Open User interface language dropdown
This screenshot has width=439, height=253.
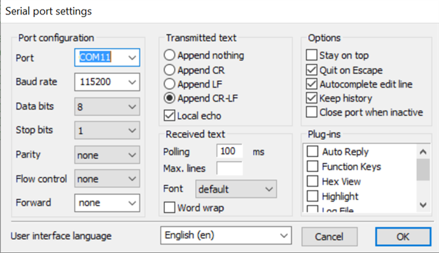coord(226,235)
